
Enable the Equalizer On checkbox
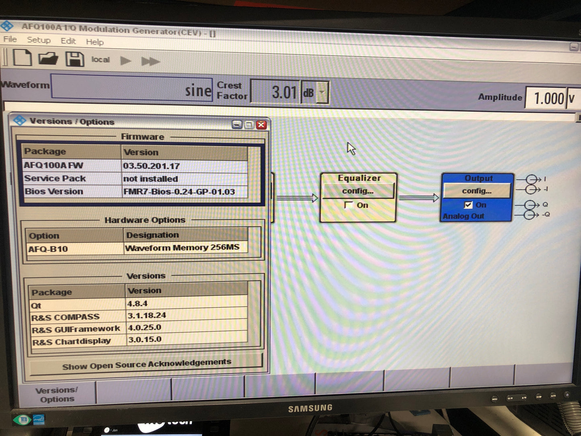tap(349, 205)
